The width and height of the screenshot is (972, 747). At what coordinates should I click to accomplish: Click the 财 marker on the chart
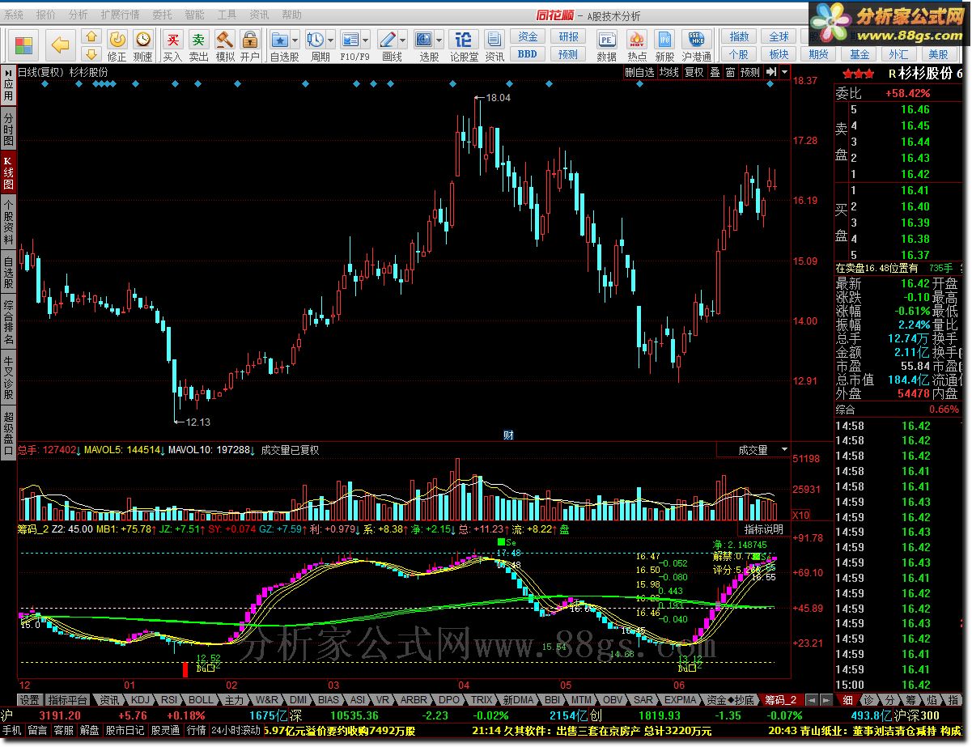click(x=508, y=435)
